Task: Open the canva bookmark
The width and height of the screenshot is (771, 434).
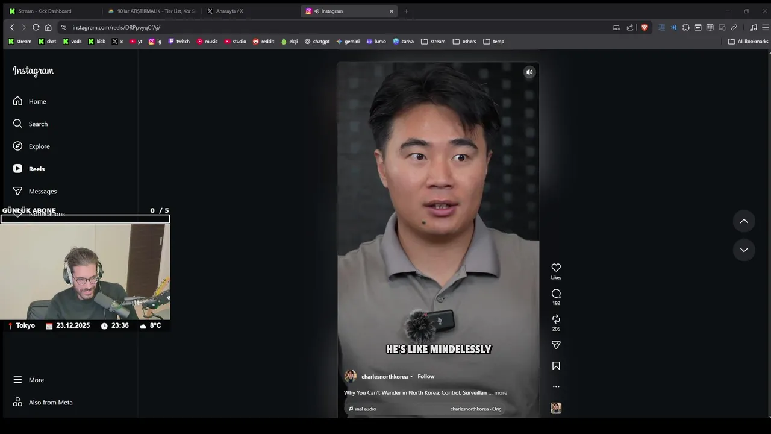Action: tap(404, 42)
